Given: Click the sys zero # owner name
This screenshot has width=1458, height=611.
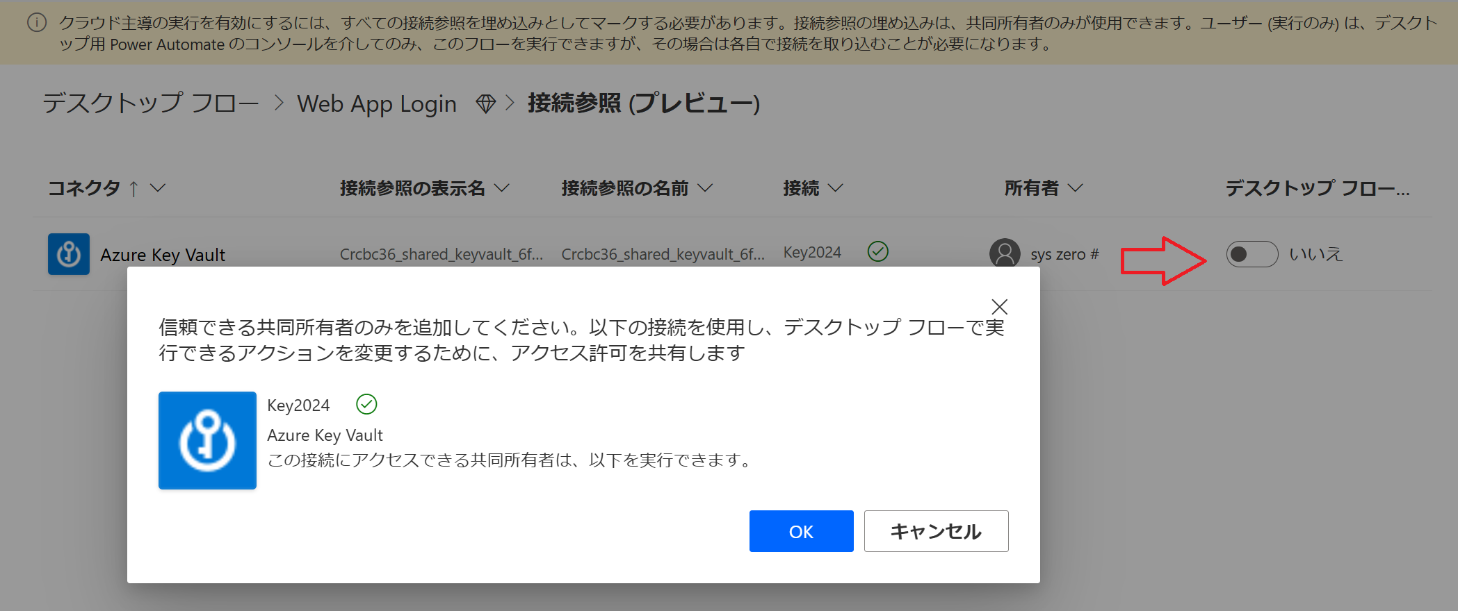Looking at the screenshot, I should coord(1064,254).
